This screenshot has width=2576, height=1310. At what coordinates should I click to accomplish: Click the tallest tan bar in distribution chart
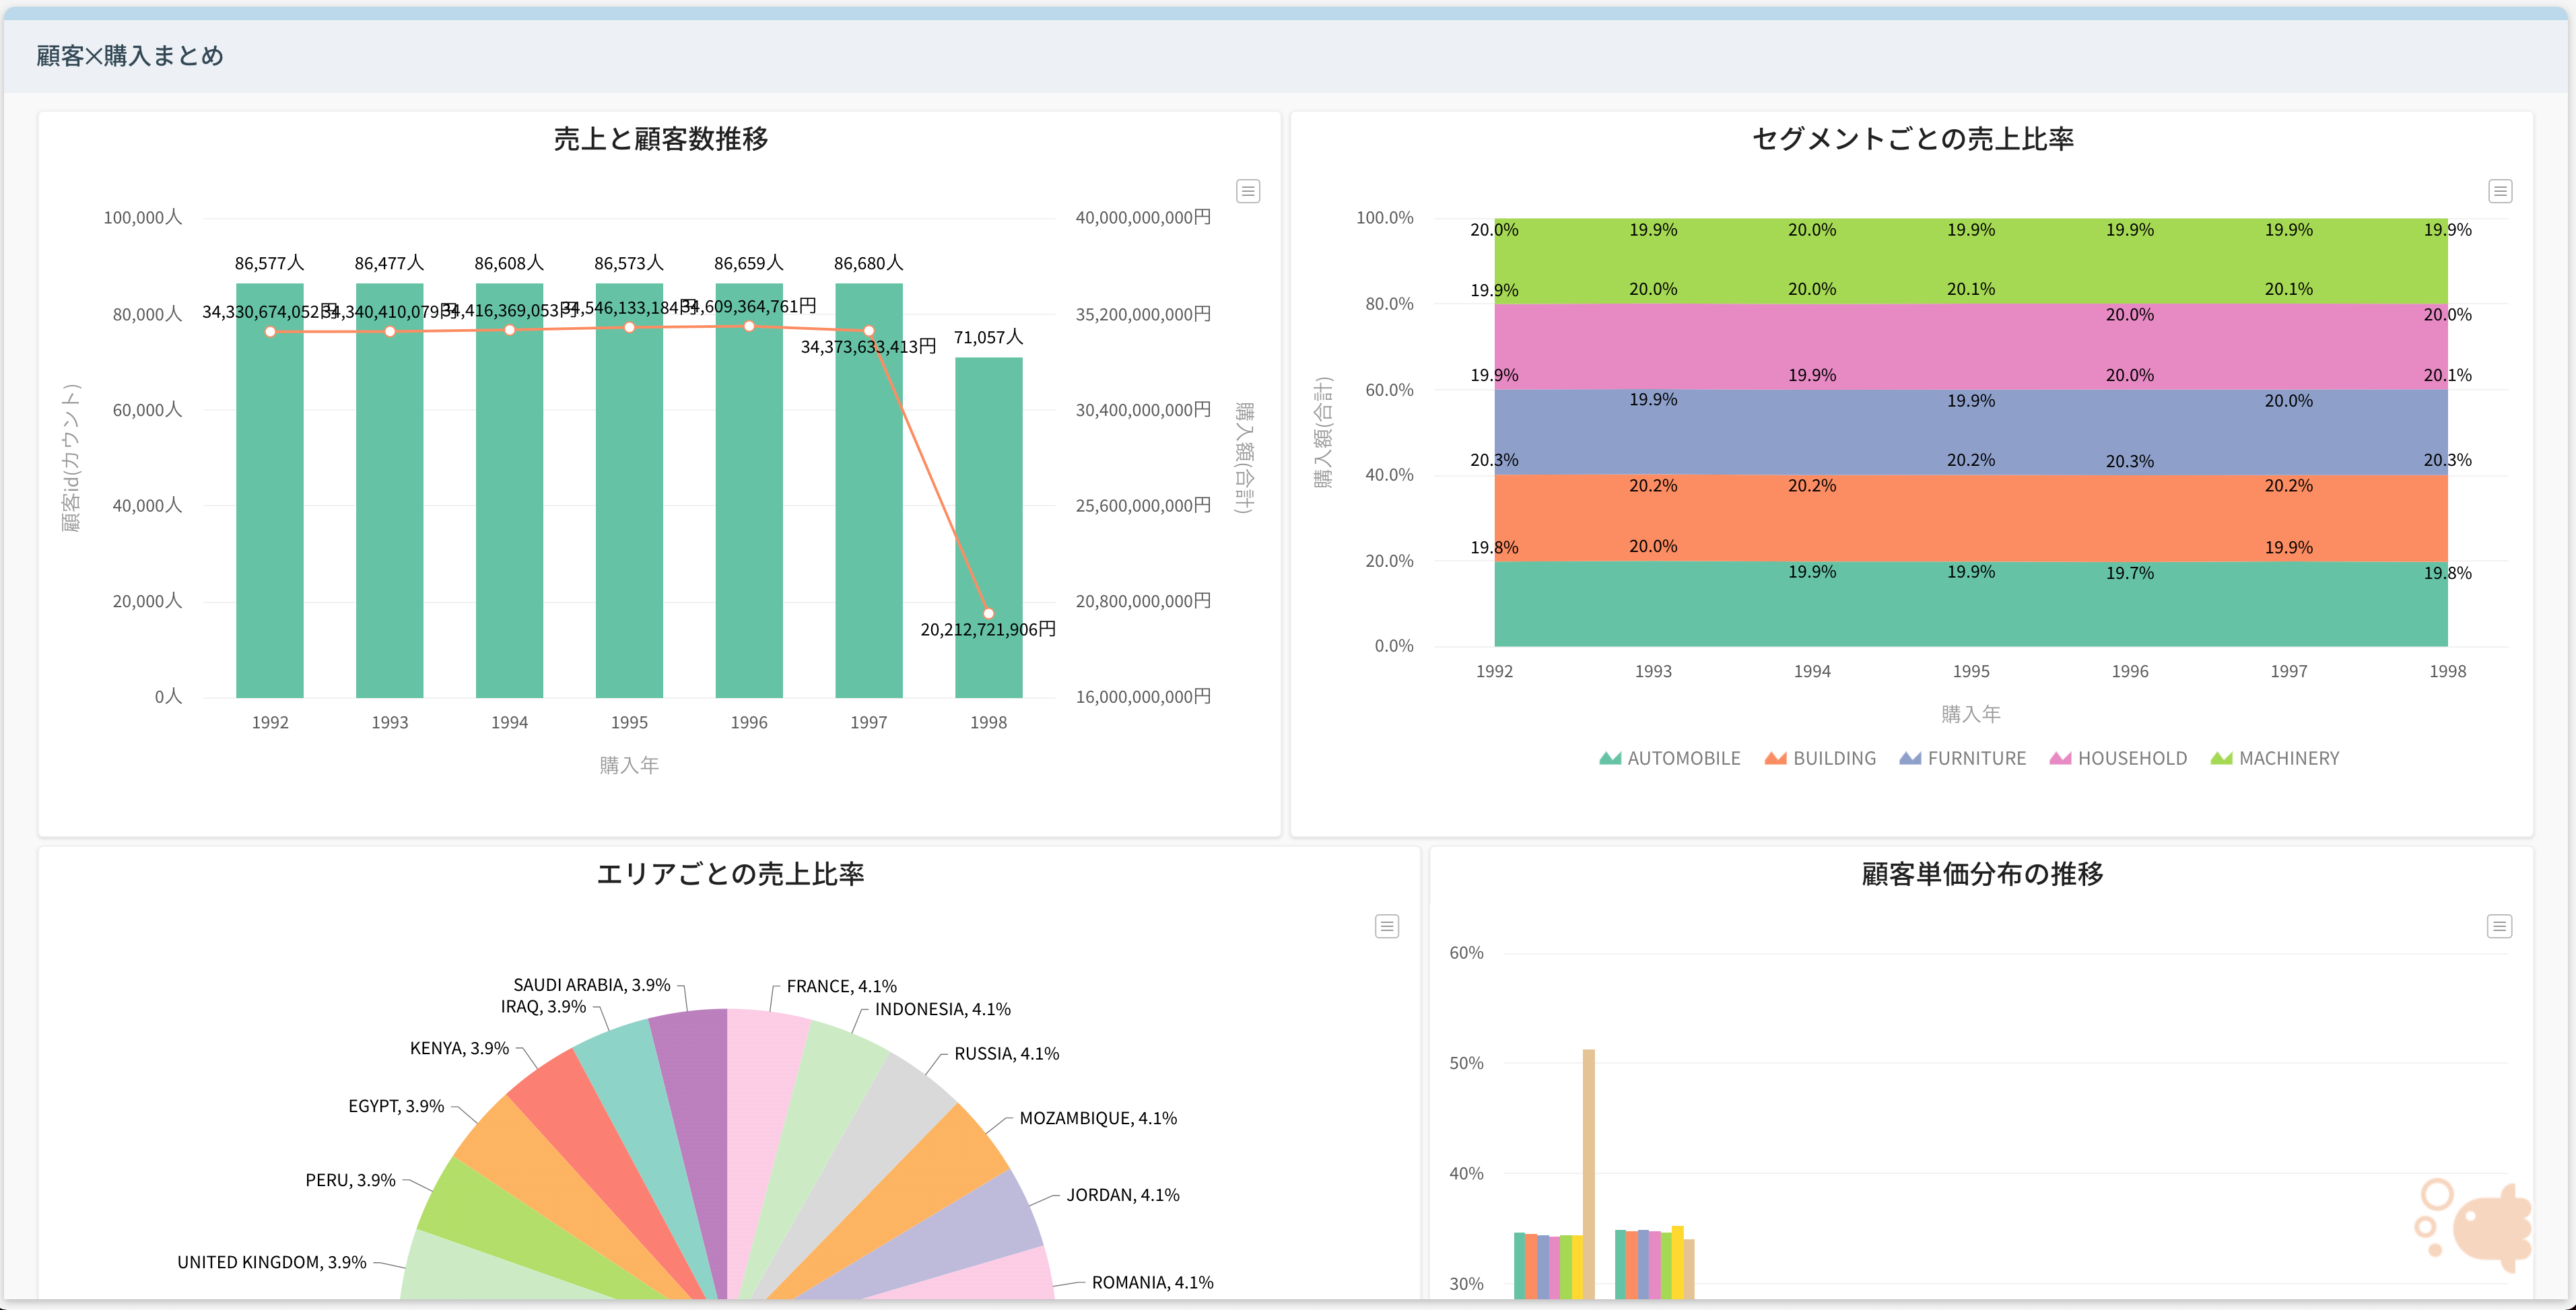click(1588, 1170)
